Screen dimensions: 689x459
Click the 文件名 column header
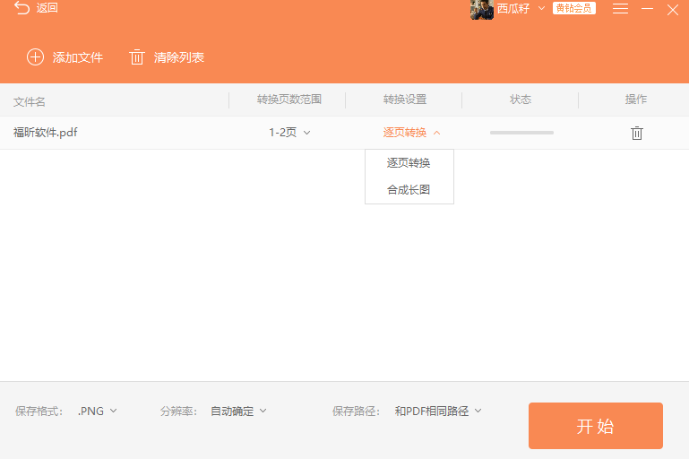click(30, 102)
